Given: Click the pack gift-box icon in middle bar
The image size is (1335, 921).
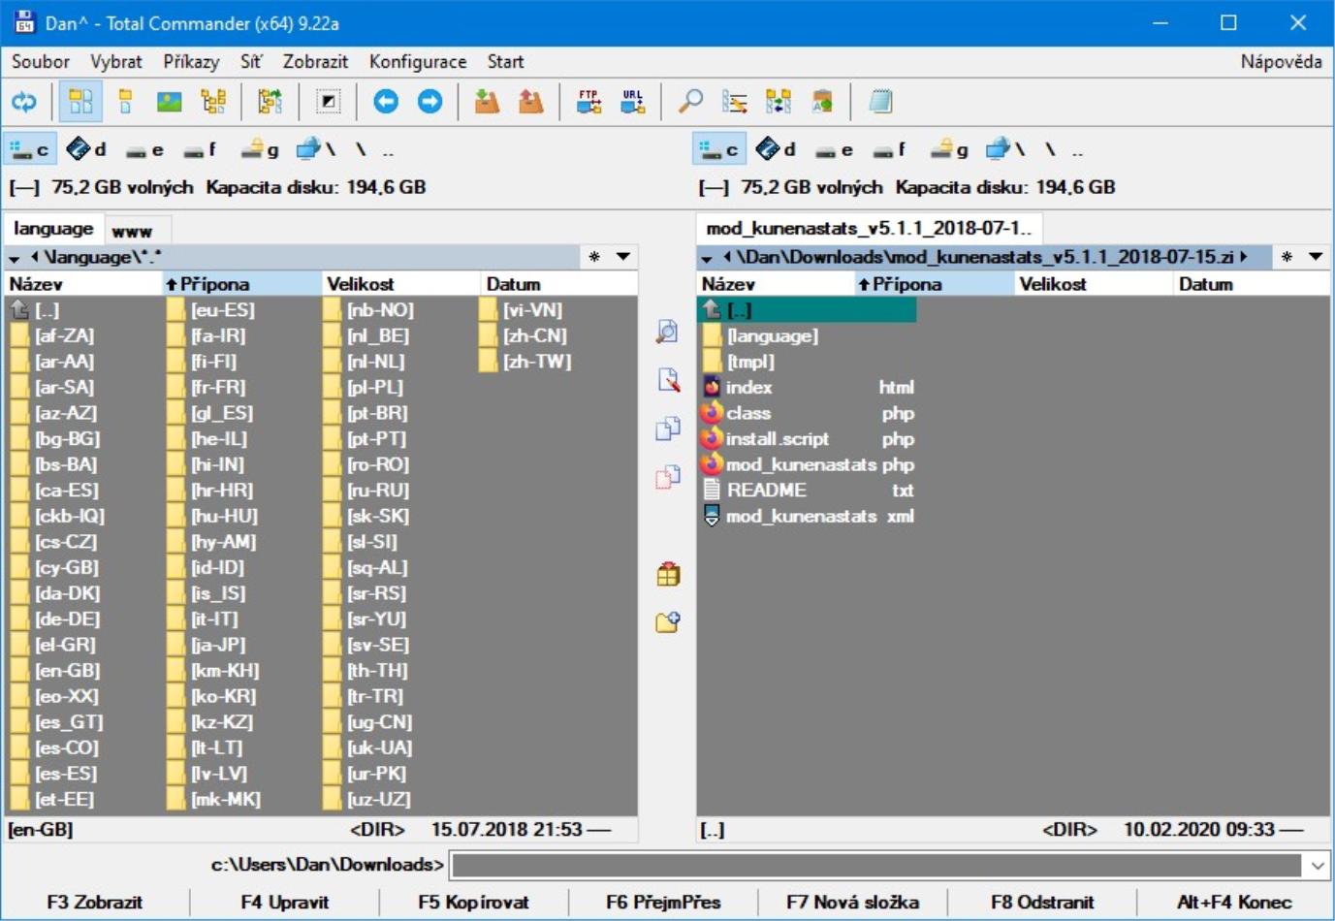Looking at the screenshot, I should (x=667, y=574).
